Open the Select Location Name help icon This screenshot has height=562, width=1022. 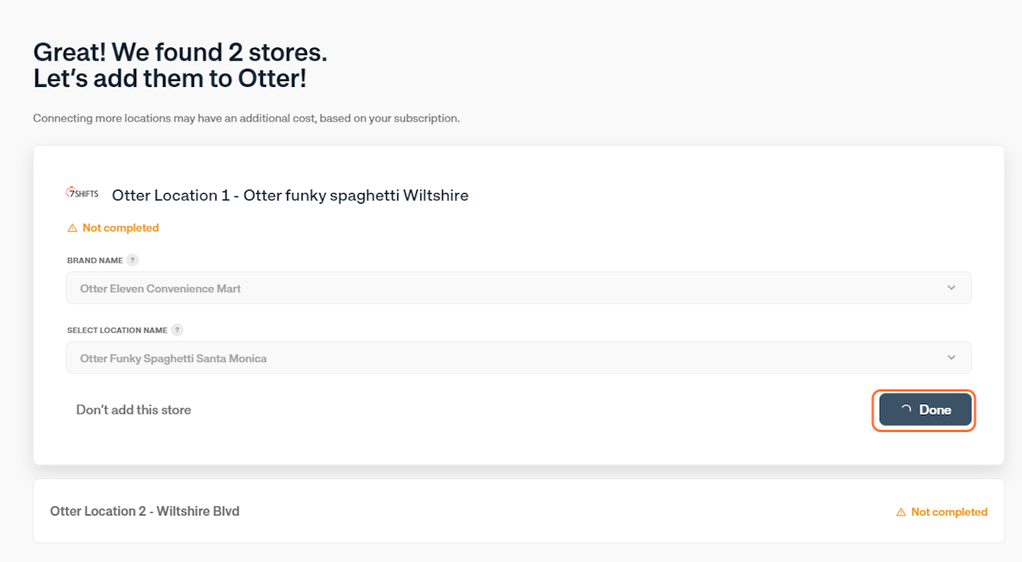177,330
